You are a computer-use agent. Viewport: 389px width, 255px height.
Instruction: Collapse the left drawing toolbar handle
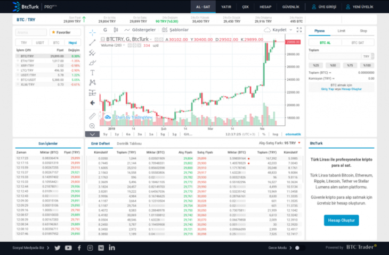(x=100, y=116)
